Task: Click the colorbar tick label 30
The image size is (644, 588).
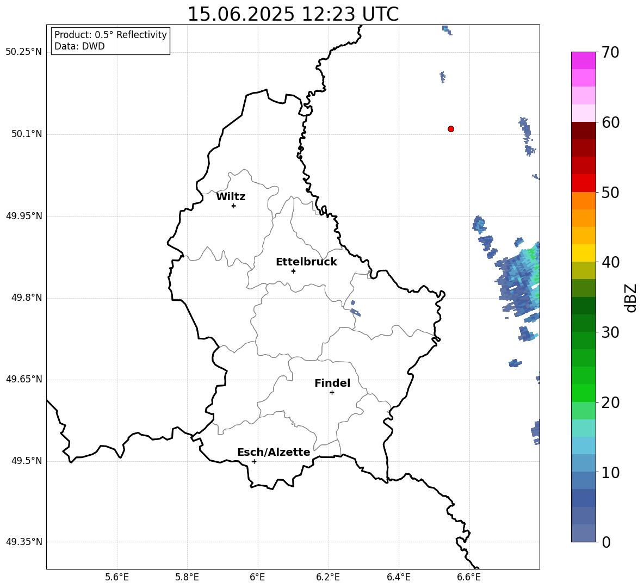Action: click(610, 332)
